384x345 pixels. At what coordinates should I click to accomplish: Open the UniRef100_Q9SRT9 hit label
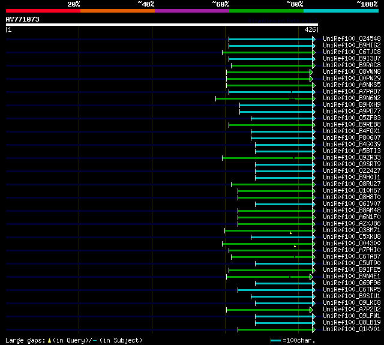pyautogui.click(x=352, y=164)
